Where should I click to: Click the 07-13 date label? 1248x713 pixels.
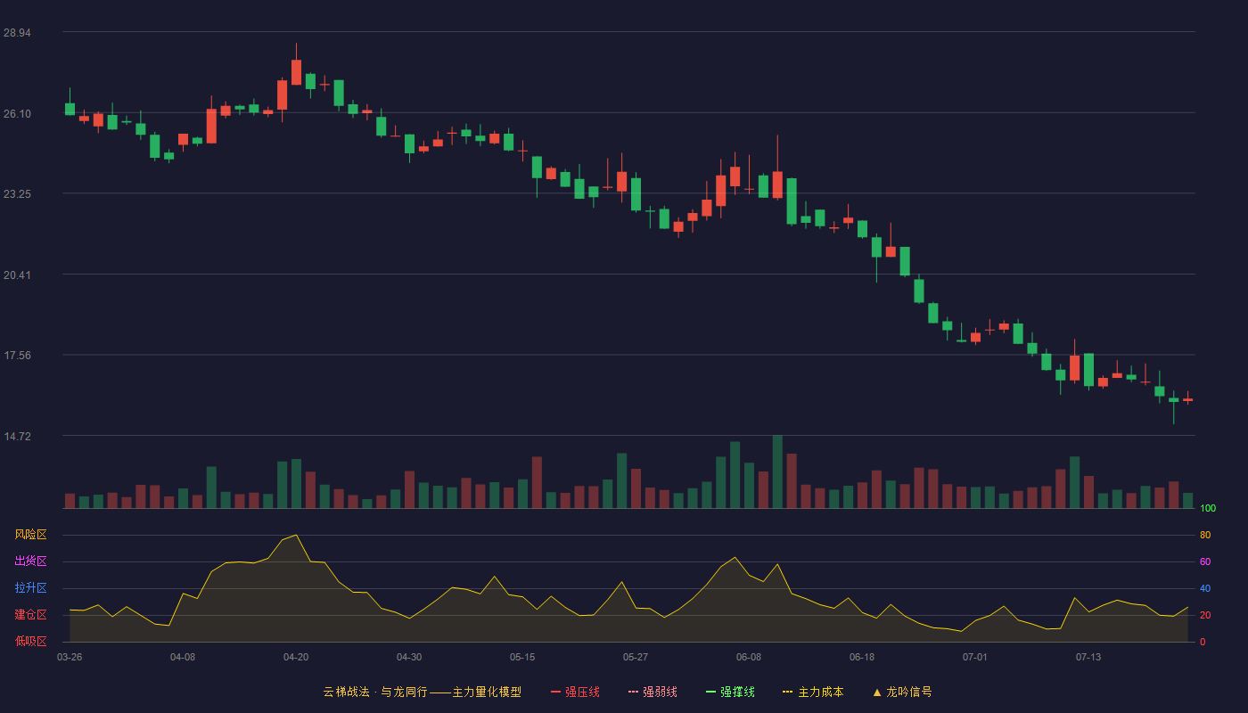[1088, 657]
